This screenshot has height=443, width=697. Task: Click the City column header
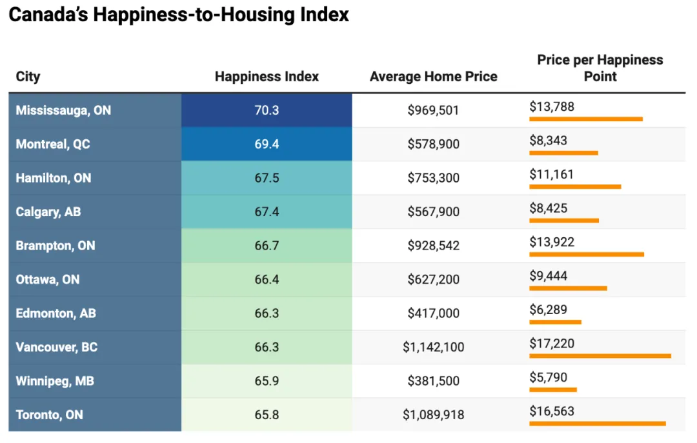(x=28, y=77)
